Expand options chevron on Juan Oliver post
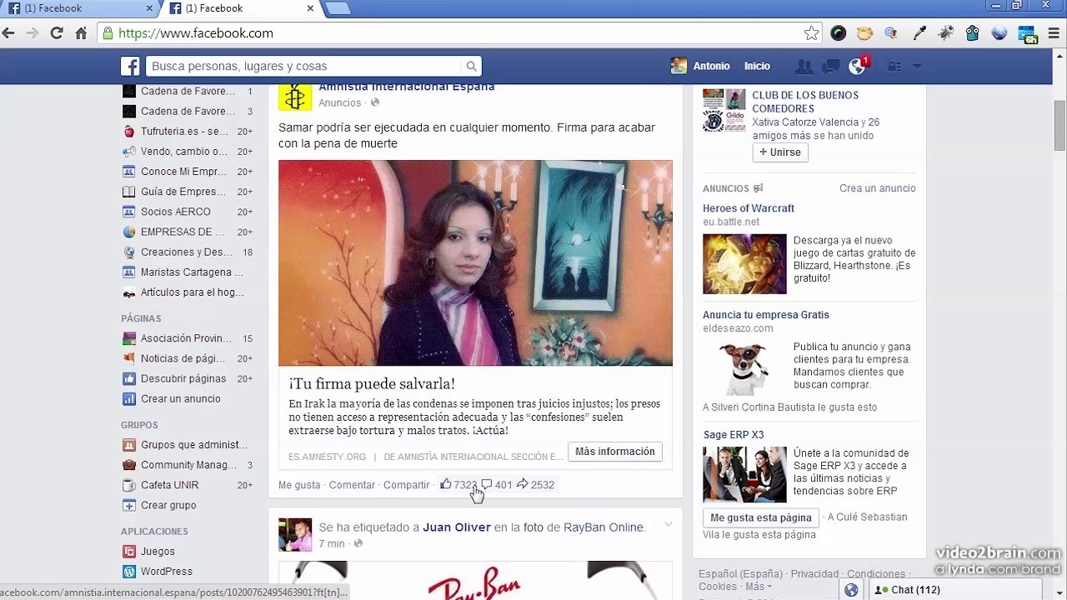The width and height of the screenshot is (1067, 600). coord(668,524)
